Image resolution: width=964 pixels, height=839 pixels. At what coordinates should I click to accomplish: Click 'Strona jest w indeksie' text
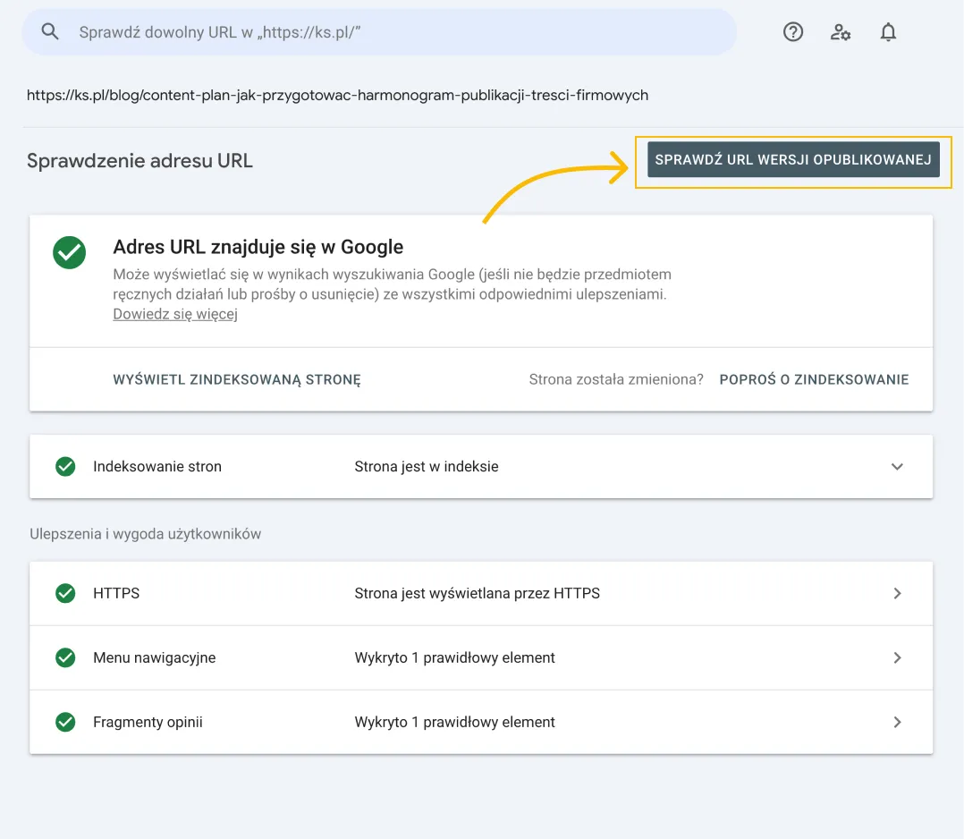tap(426, 466)
